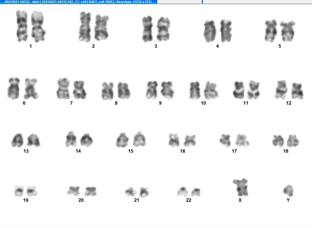Select the chromosome 6 pair
The height and width of the screenshot is (228, 312).
click(x=23, y=88)
